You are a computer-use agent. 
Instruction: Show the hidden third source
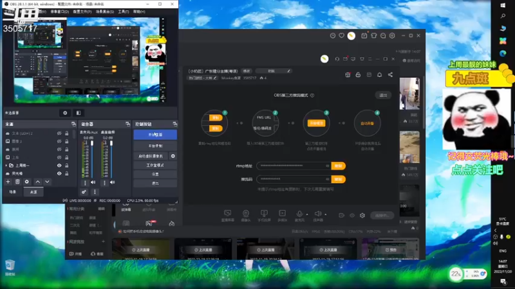pyautogui.click(x=59, y=150)
